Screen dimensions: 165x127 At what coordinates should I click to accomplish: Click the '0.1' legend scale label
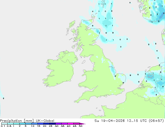pyautogui.click(x=3, y=126)
